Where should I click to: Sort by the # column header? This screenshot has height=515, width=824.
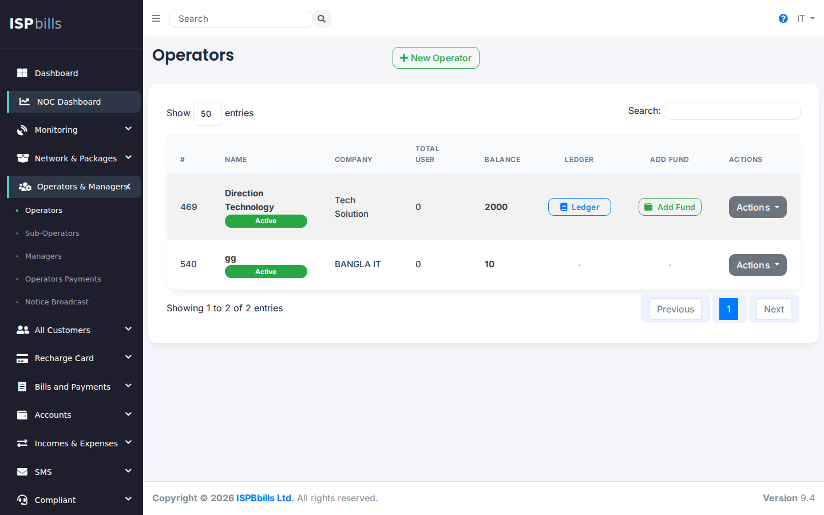coord(183,160)
